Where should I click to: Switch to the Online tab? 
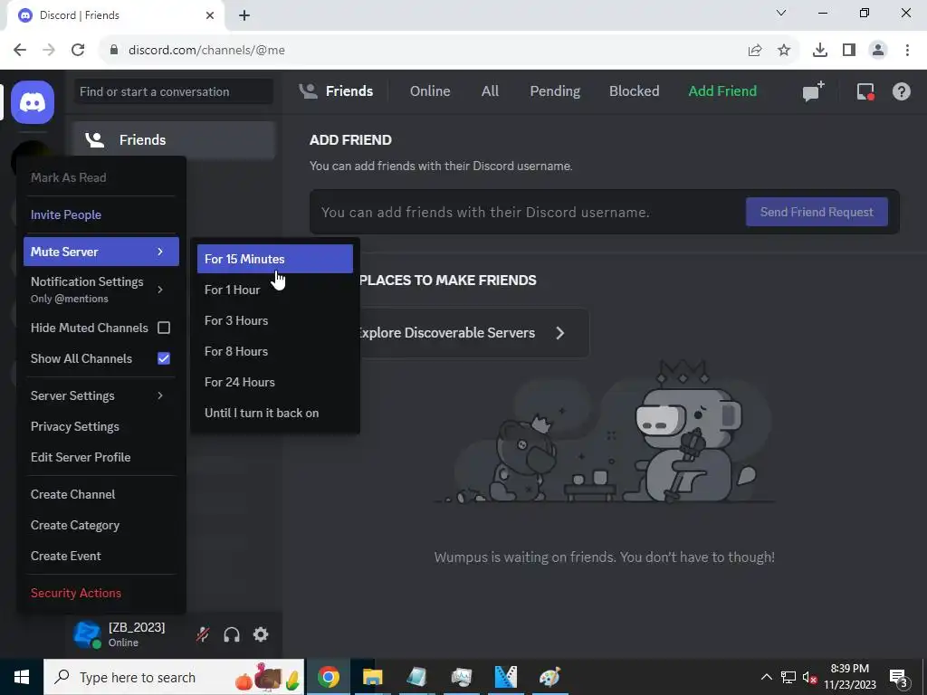pyautogui.click(x=430, y=91)
